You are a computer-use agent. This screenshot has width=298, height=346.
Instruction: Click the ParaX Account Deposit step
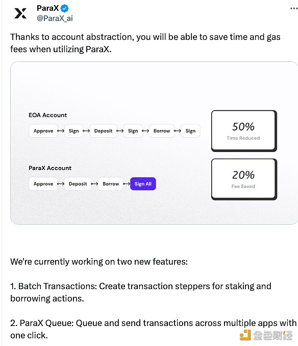[x=78, y=184]
